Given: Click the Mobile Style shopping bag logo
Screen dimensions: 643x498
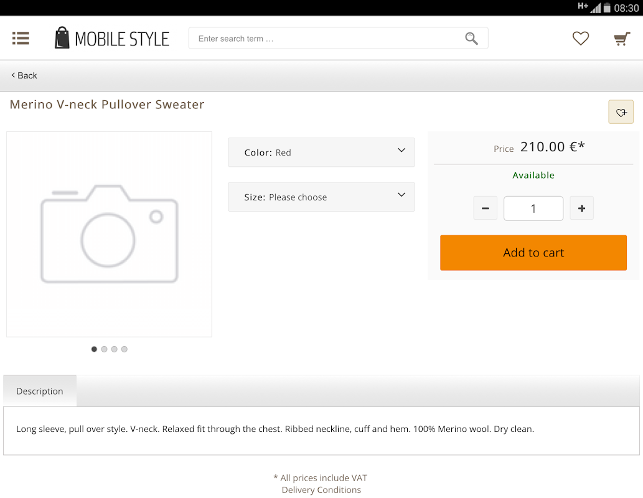Looking at the screenshot, I should coord(62,38).
